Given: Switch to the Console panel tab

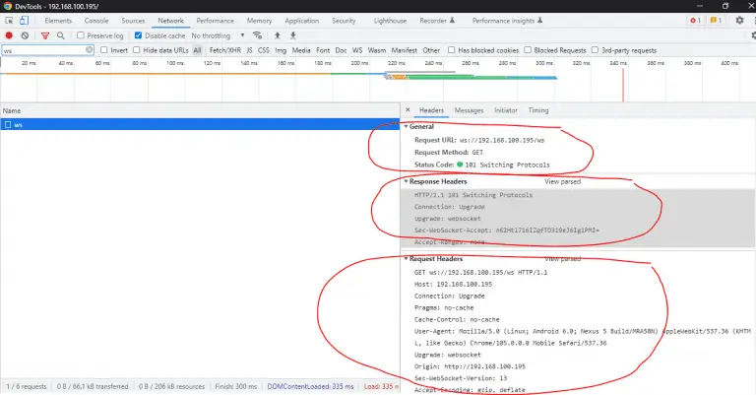Looking at the screenshot, I should [96, 21].
